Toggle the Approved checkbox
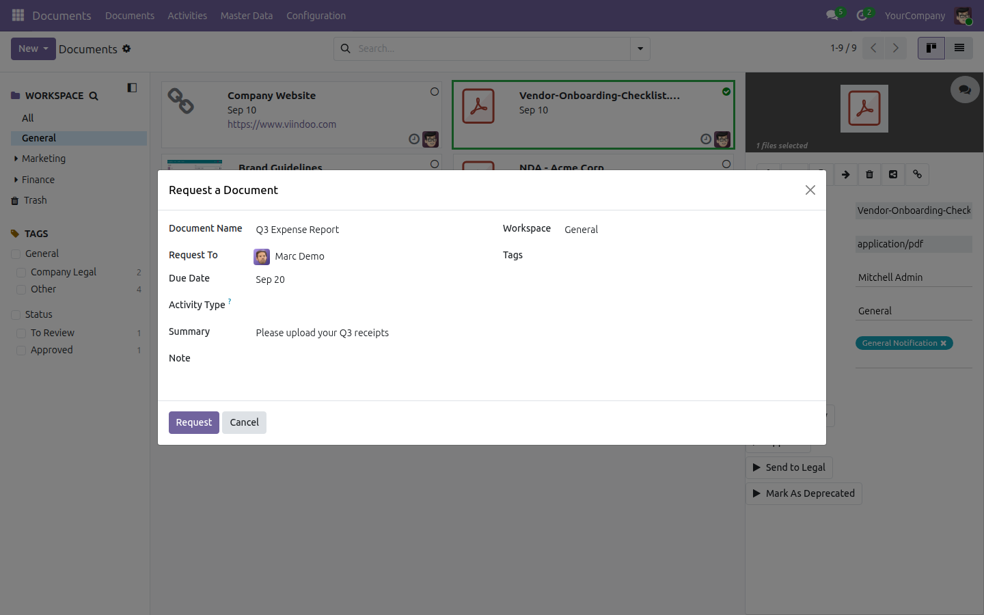Screen dimensions: 984x615 point(21,351)
